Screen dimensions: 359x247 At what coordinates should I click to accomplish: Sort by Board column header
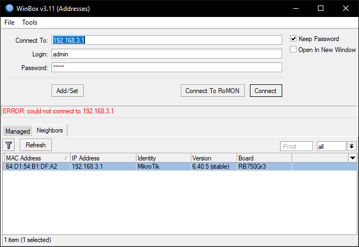[264, 158]
